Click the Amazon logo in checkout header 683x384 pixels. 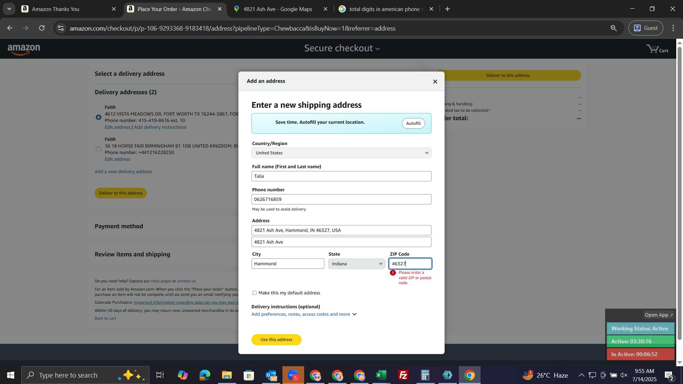[24, 49]
